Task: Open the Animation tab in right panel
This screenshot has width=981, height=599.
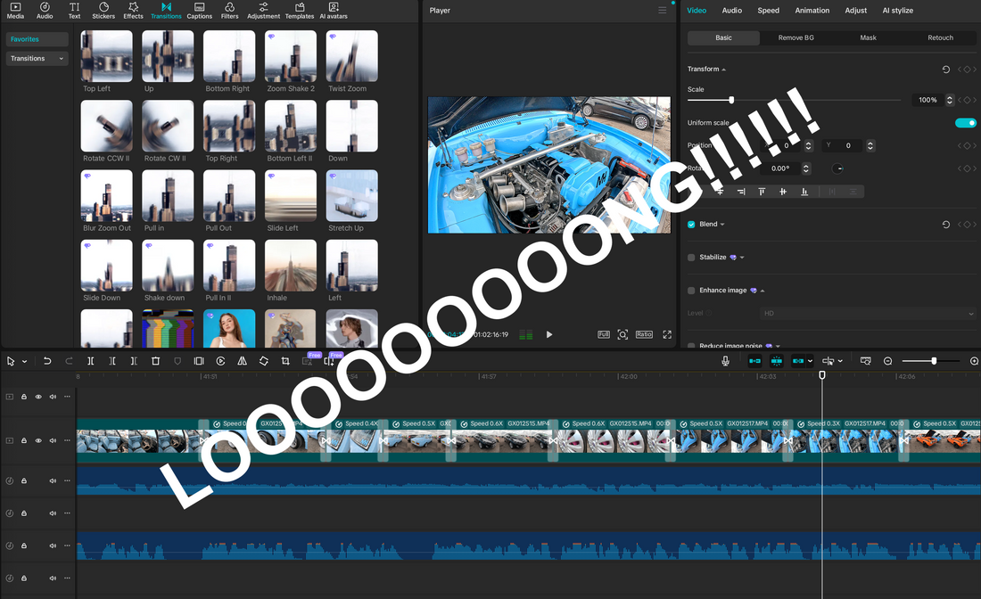Action: [x=812, y=10]
